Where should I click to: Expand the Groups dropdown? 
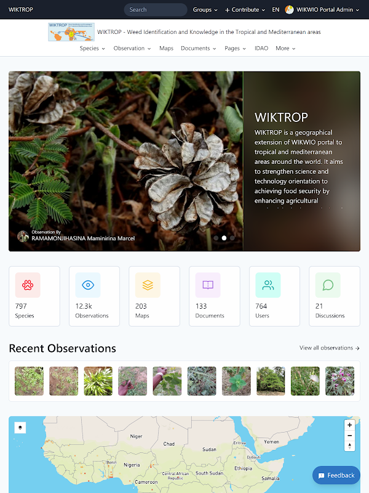(205, 10)
